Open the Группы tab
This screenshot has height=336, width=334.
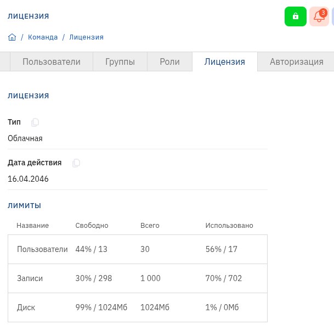pyautogui.click(x=120, y=62)
